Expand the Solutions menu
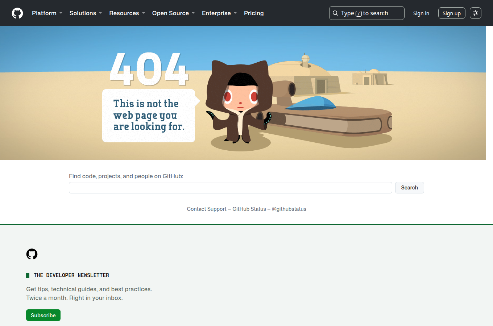 click(x=86, y=13)
